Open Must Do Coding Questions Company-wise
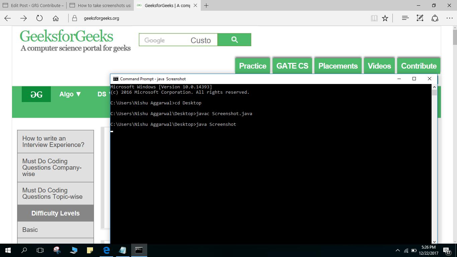Viewport: 457px width, 257px height. 56,168
